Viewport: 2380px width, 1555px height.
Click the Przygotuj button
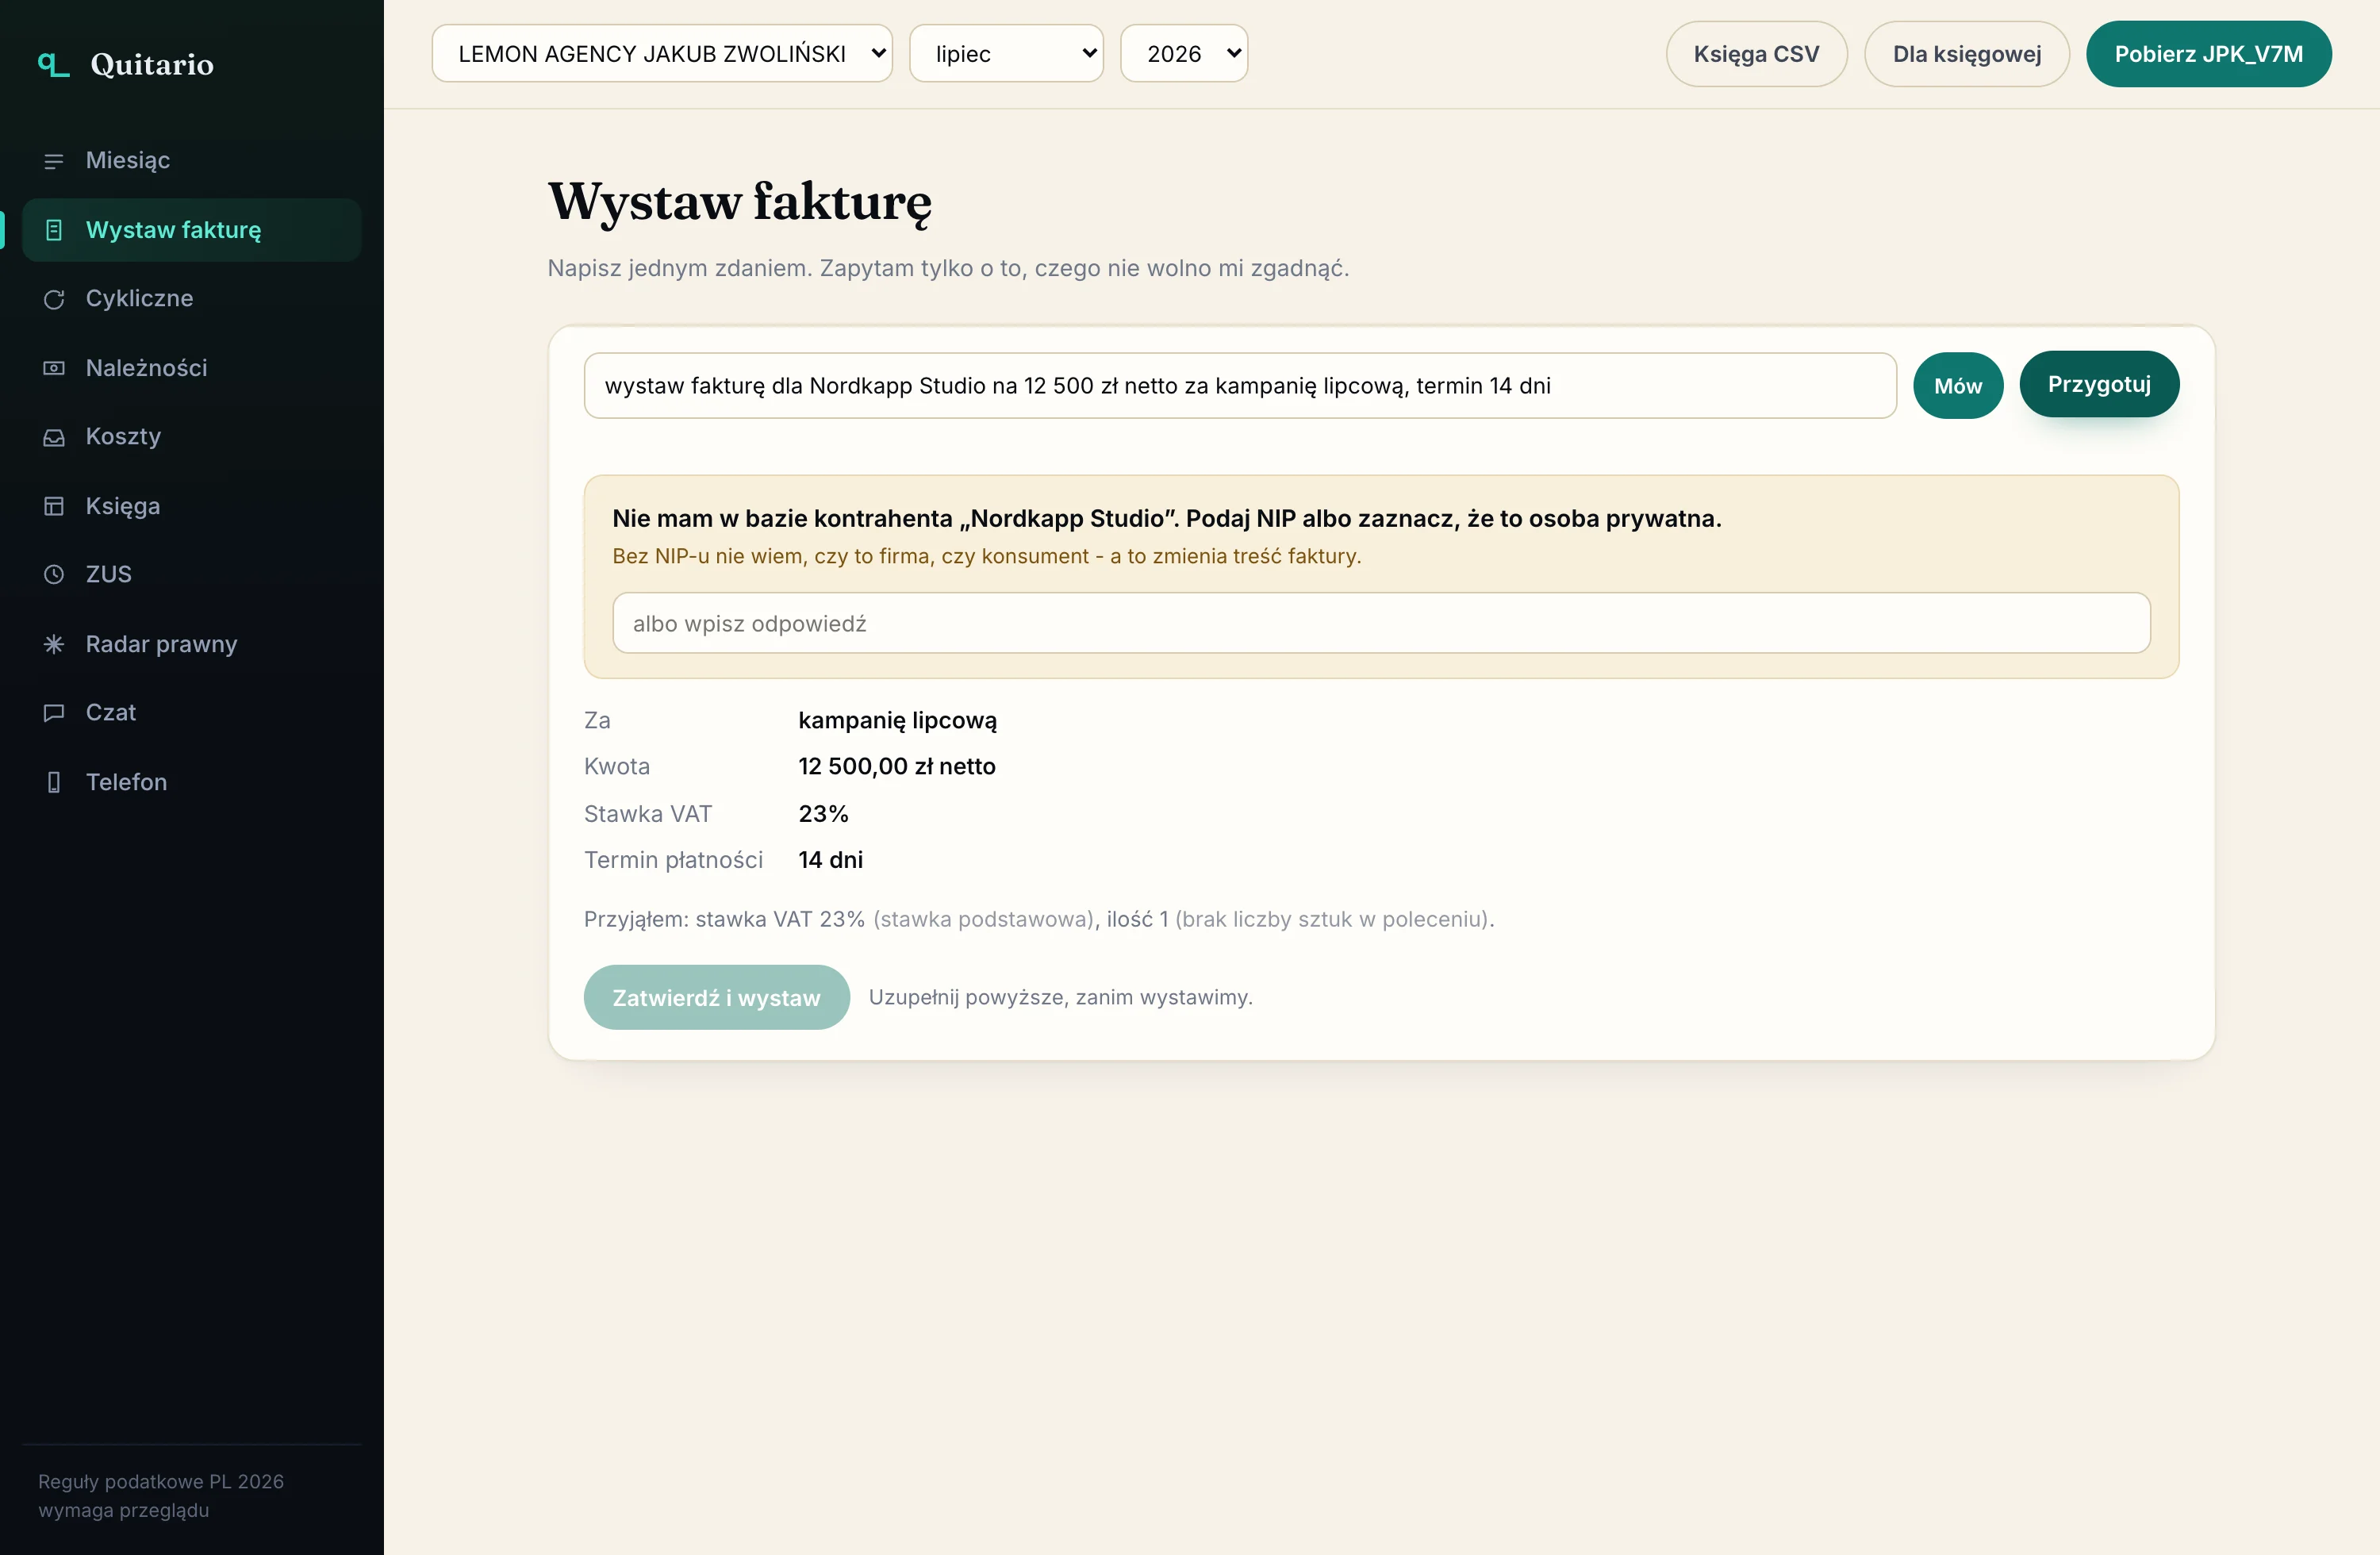(x=2098, y=385)
